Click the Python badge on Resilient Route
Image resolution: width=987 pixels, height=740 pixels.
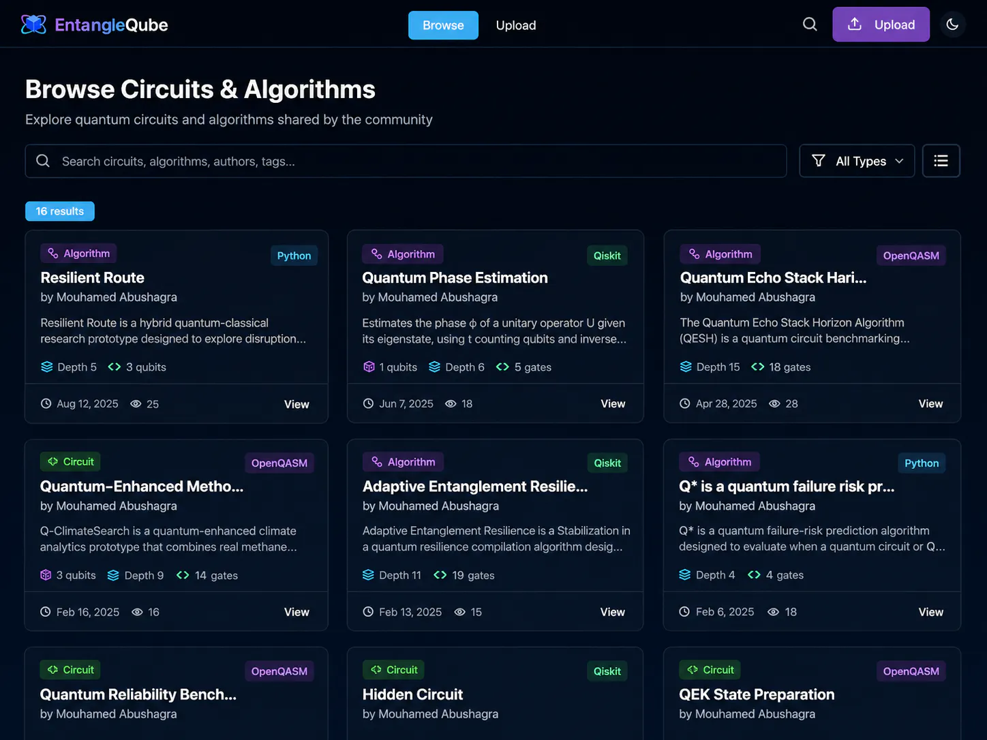coord(294,256)
